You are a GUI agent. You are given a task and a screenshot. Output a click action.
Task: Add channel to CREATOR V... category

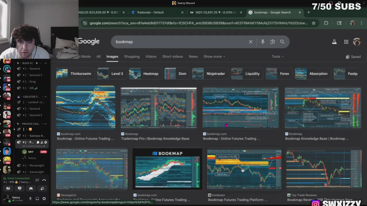point(46,97)
